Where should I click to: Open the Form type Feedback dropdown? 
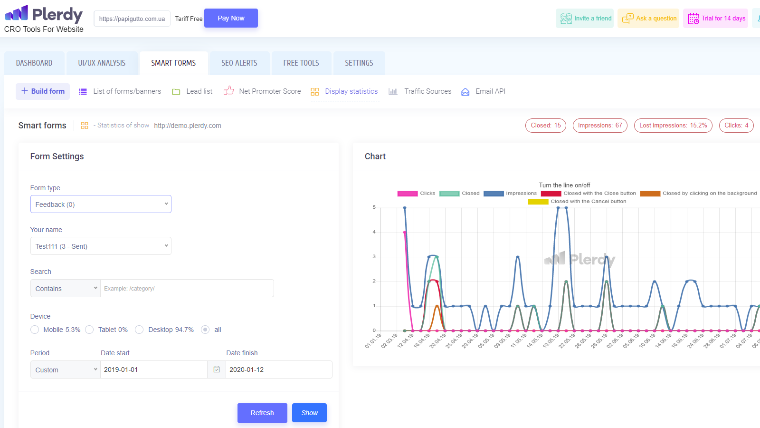[101, 204]
